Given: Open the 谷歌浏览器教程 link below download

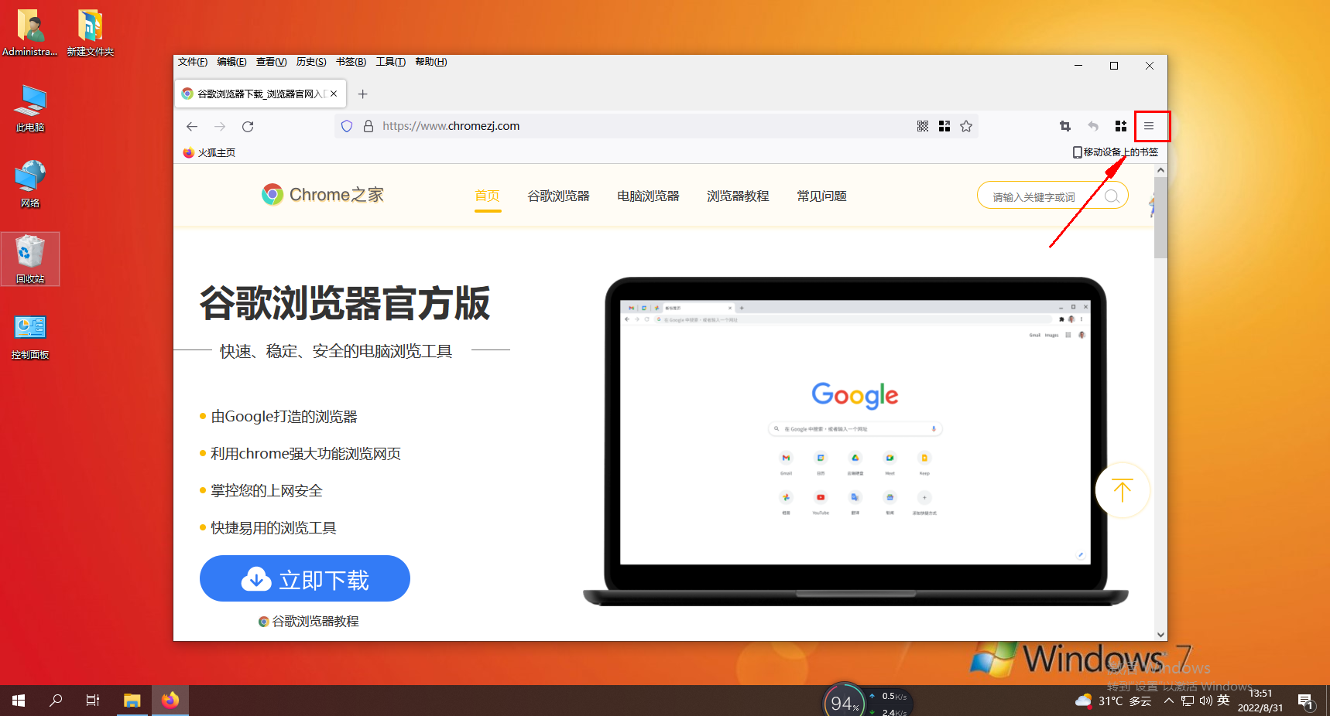Looking at the screenshot, I should (309, 621).
